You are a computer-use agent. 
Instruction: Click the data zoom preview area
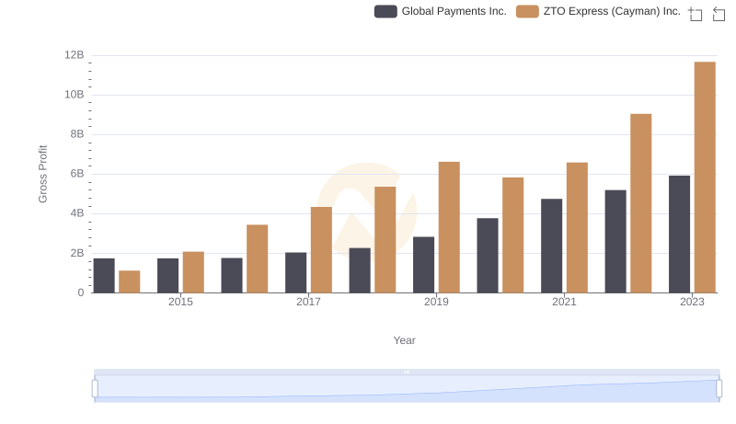[x=407, y=389]
